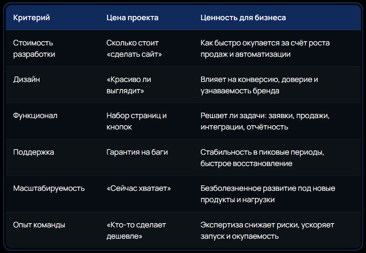Click the «Критерий» column header

32,18
